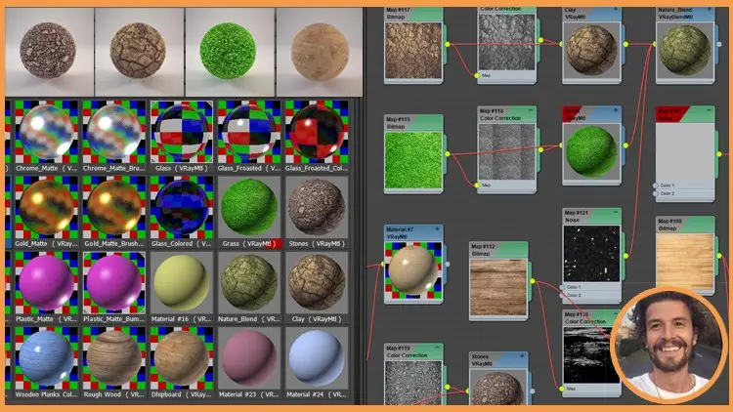
Task: Click the Map input socket under Map #117's Color Correction
Action: [x=477, y=75]
